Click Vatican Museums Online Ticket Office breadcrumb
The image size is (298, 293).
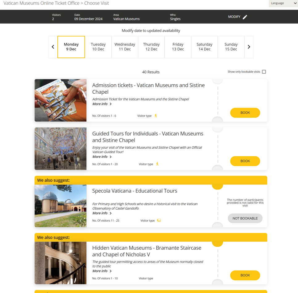pos(41,3)
